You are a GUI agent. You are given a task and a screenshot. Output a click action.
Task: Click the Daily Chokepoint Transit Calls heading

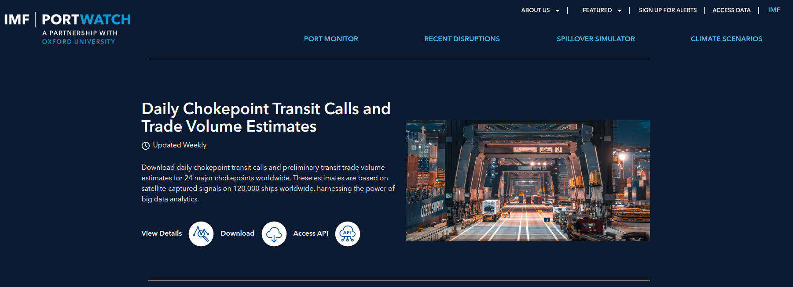266,118
